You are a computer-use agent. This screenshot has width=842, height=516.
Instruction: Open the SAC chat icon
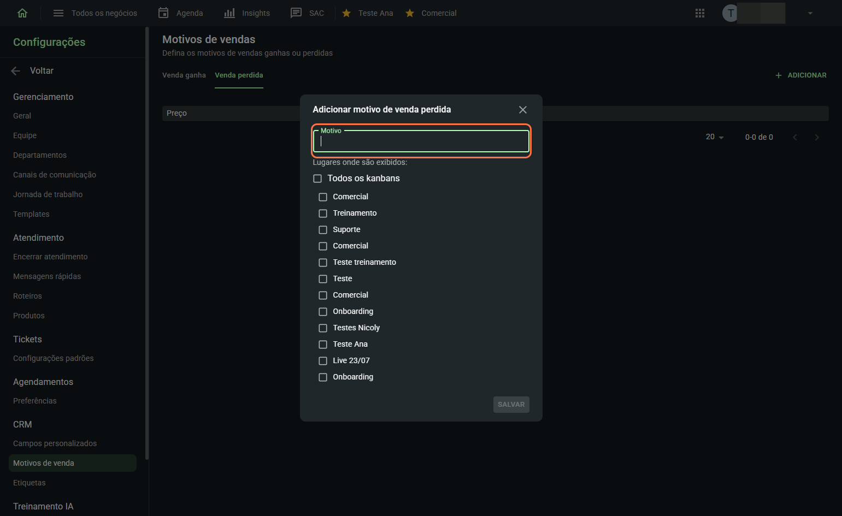[x=296, y=13]
